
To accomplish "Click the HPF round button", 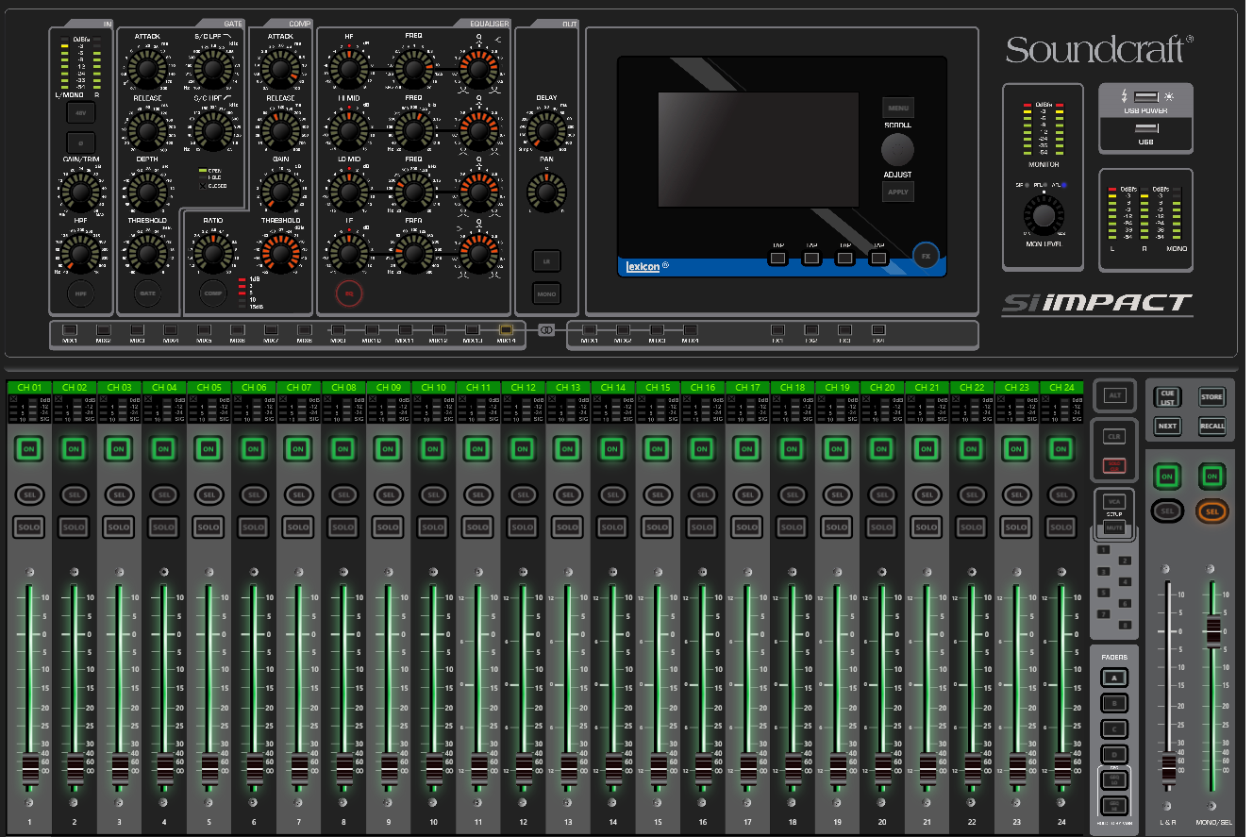I will (x=81, y=294).
